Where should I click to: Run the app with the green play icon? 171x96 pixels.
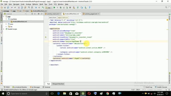55,7
